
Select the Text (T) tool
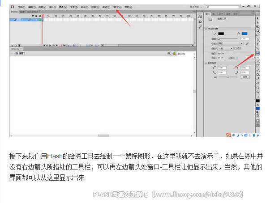tap(257, 44)
